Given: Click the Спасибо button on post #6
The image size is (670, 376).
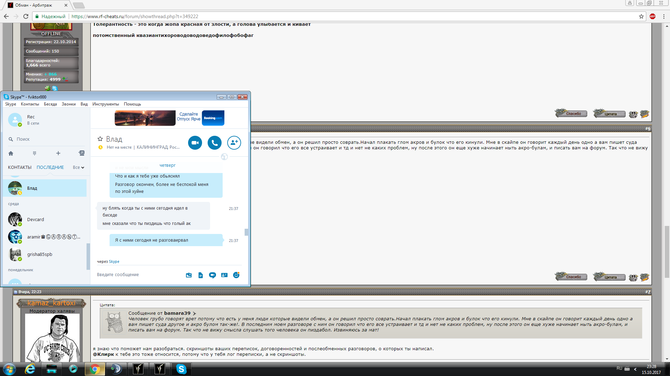Looking at the screenshot, I should point(571,277).
